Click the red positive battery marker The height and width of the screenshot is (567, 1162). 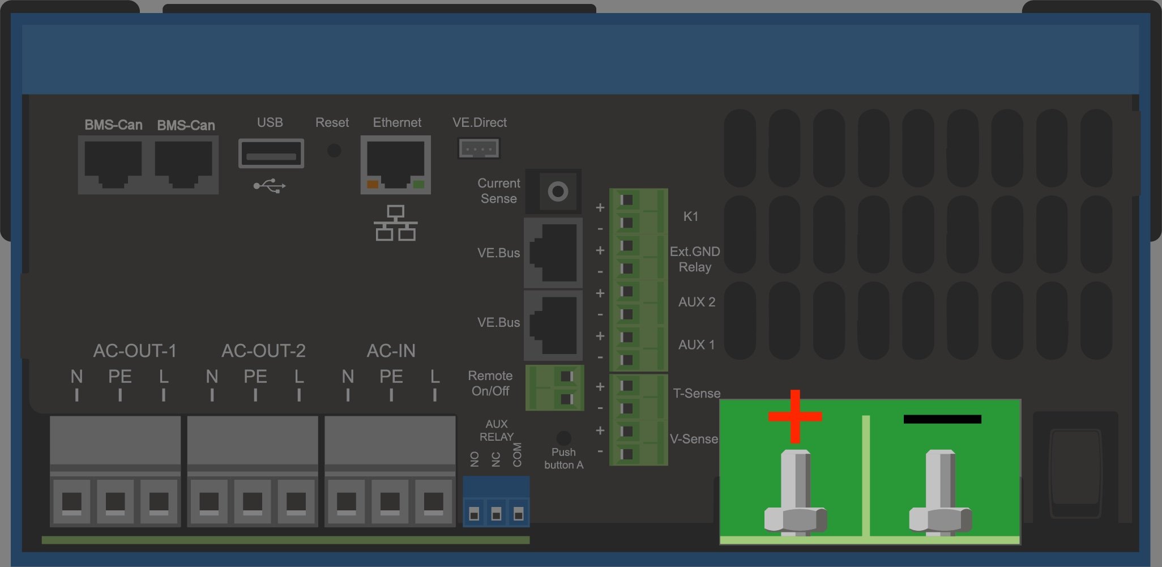[x=795, y=416]
